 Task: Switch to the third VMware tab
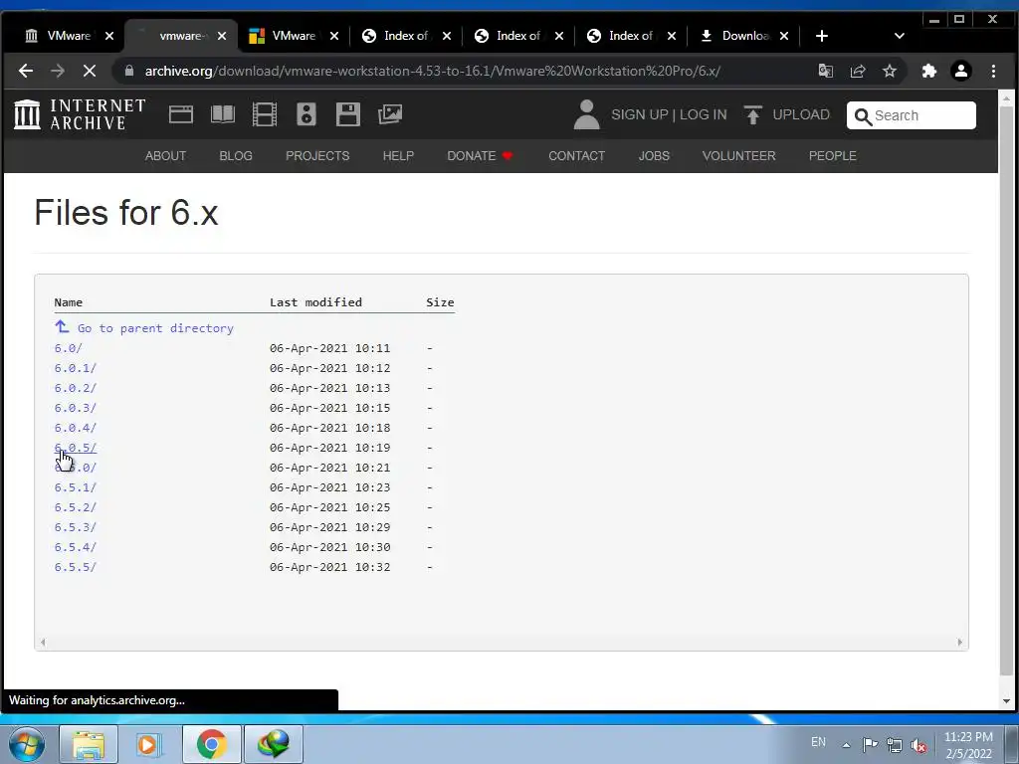click(x=294, y=36)
